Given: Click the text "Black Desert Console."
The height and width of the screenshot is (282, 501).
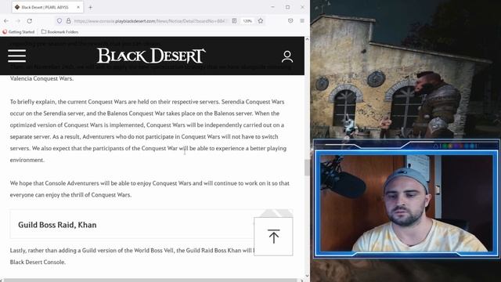Looking at the screenshot, I should pyautogui.click(x=38, y=262).
